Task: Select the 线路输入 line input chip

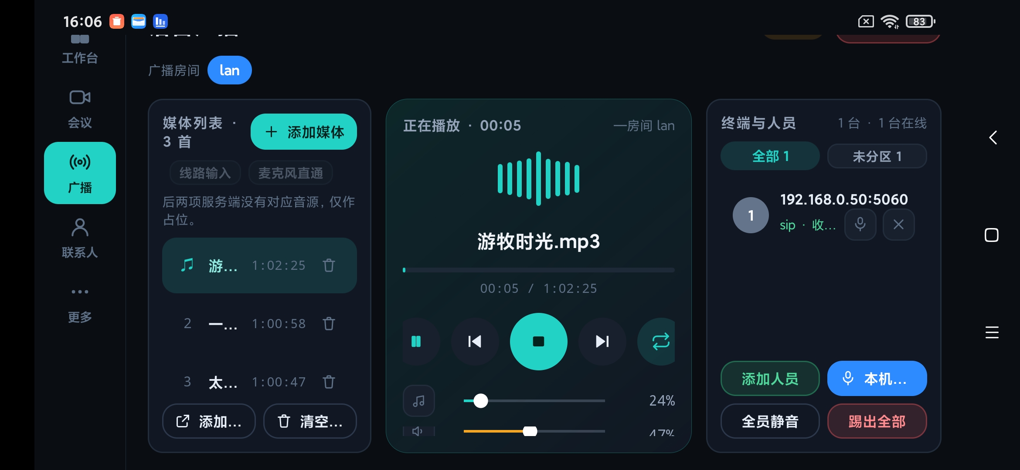Action: click(x=205, y=173)
